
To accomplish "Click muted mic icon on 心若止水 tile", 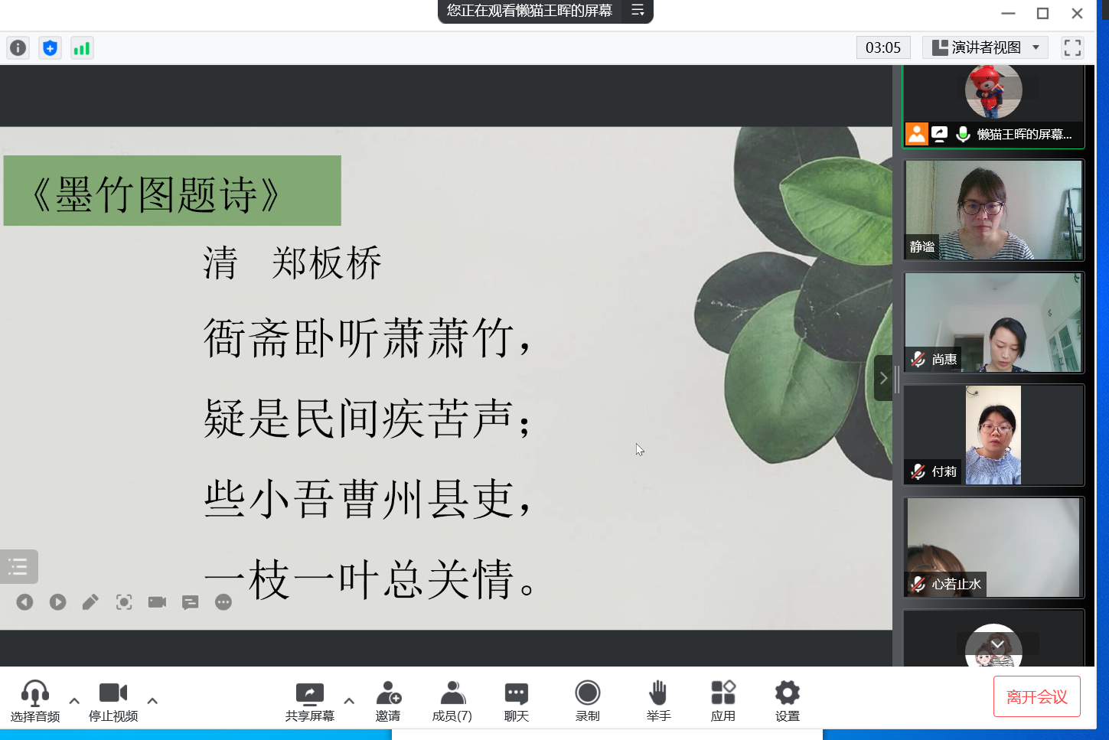I will point(918,584).
